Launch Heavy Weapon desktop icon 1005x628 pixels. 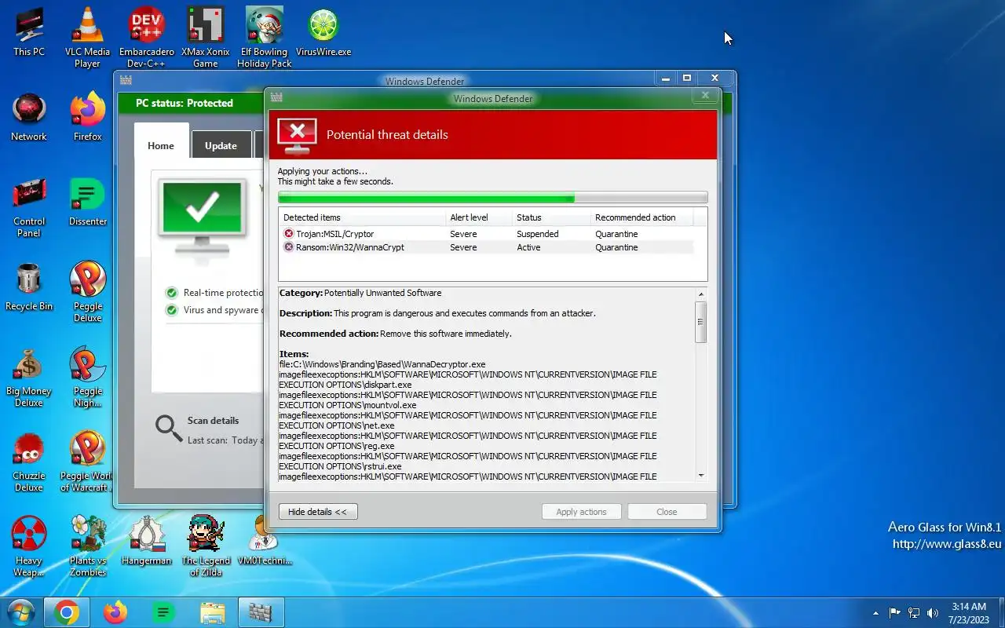click(x=29, y=546)
